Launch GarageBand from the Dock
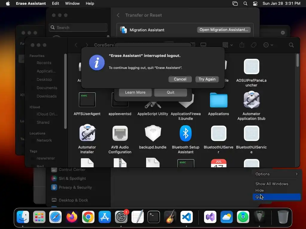This screenshot has width=306, height=229. tap(170, 217)
